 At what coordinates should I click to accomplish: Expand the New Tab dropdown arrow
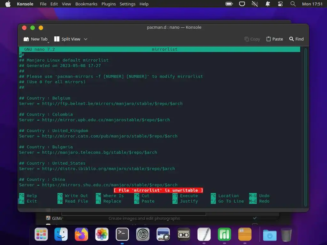[x=49, y=42]
